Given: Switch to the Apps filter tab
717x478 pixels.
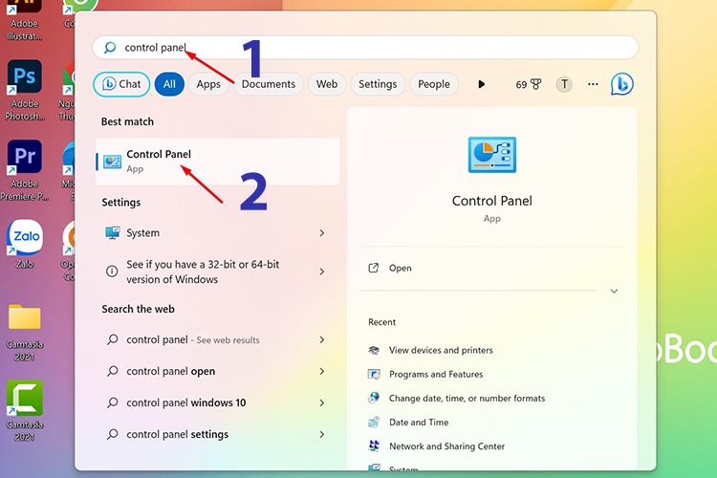Looking at the screenshot, I should pos(208,84).
